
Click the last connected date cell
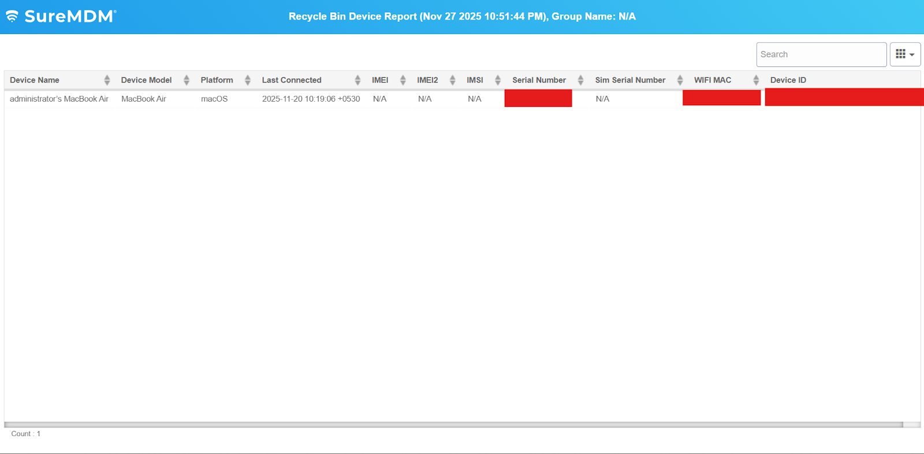(x=311, y=99)
